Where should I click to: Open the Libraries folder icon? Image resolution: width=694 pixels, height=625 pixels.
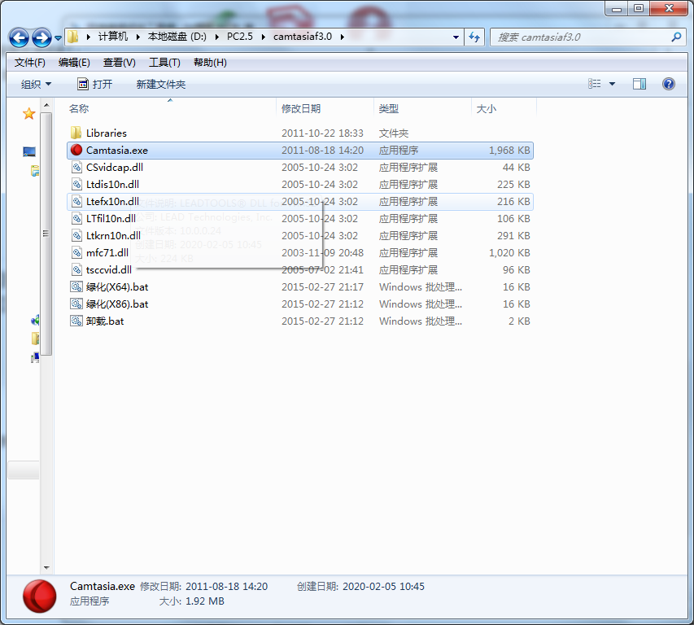pos(76,133)
